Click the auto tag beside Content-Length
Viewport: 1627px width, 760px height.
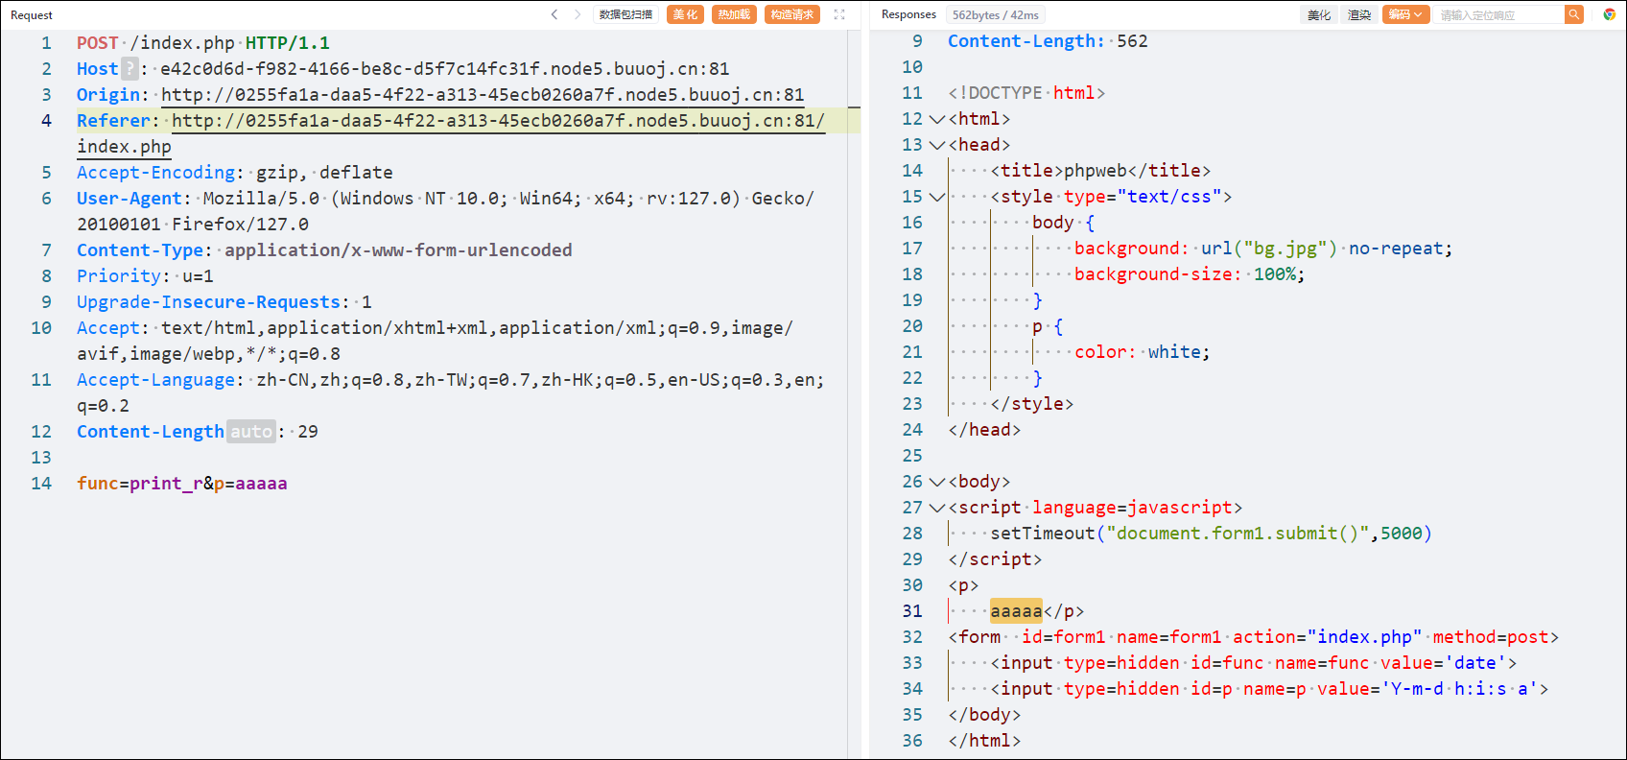coord(251,432)
